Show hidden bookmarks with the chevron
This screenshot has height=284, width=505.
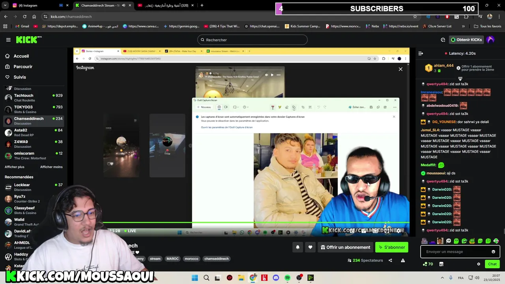click(463, 26)
